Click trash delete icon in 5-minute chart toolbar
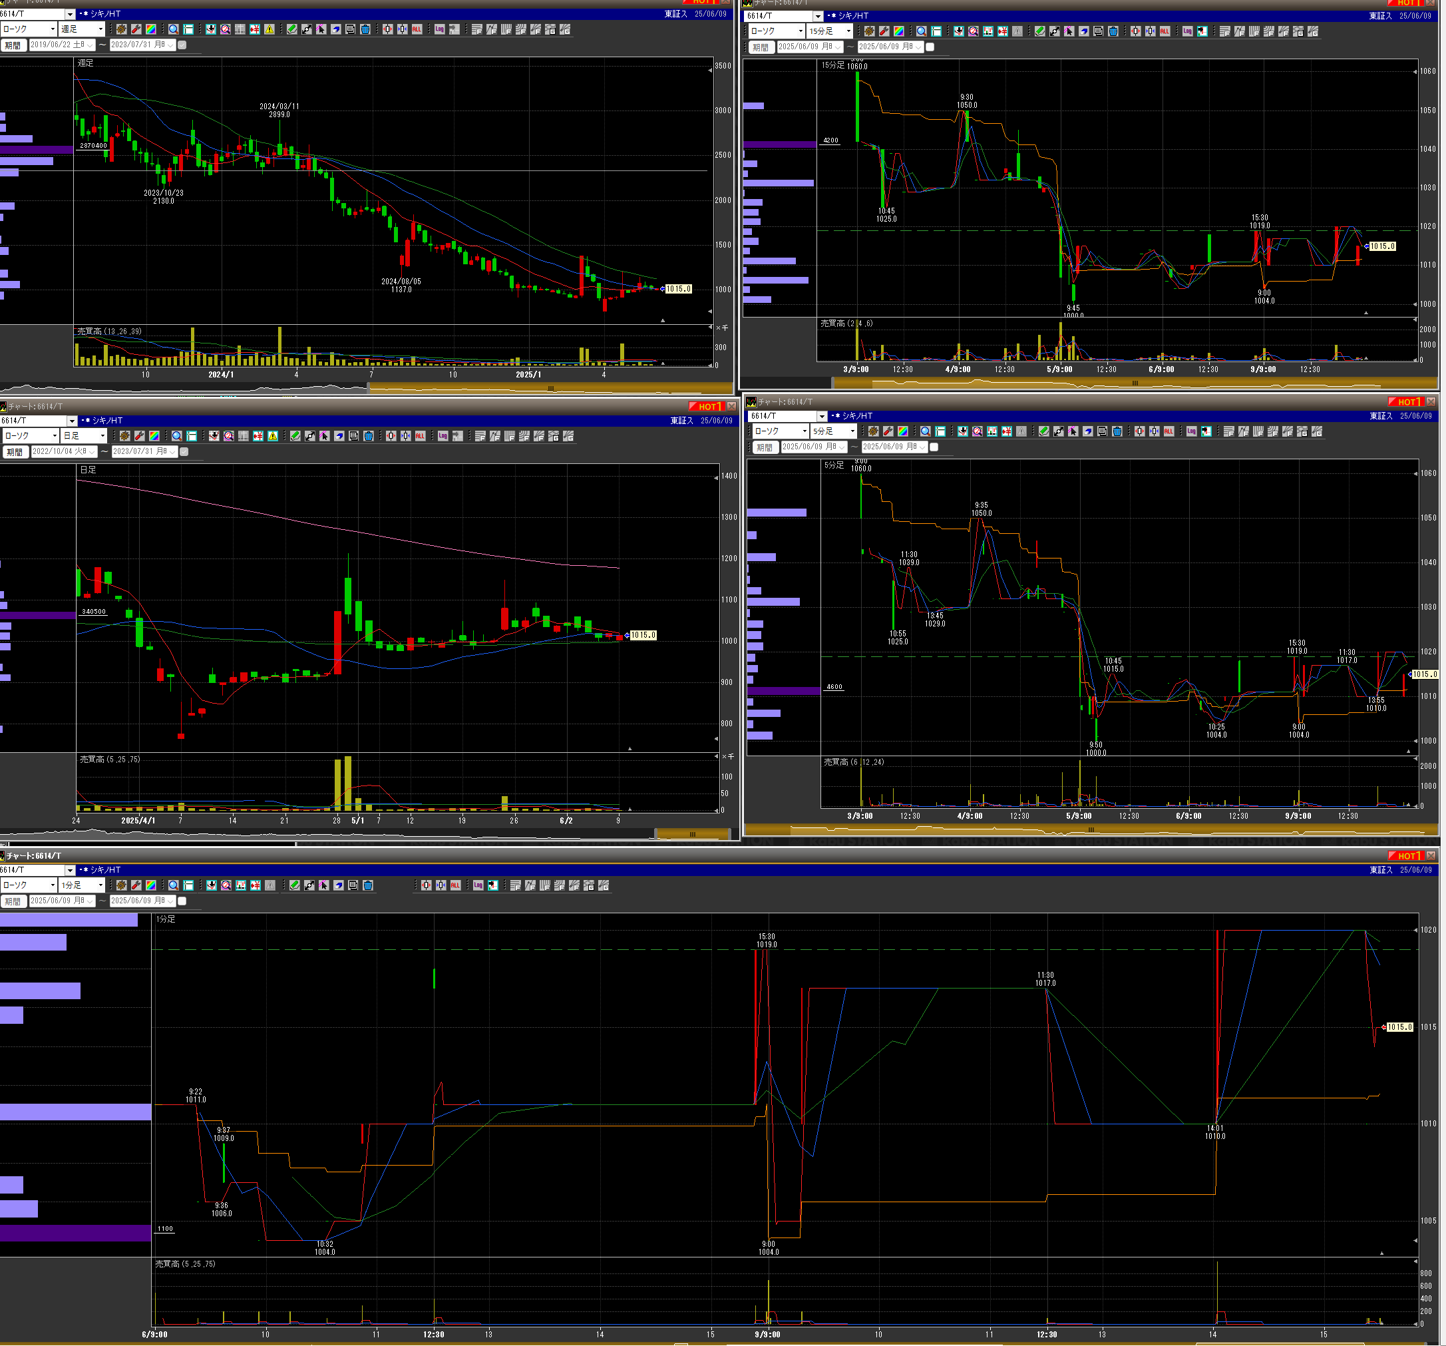The height and width of the screenshot is (1346, 1446). click(x=1117, y=431)
